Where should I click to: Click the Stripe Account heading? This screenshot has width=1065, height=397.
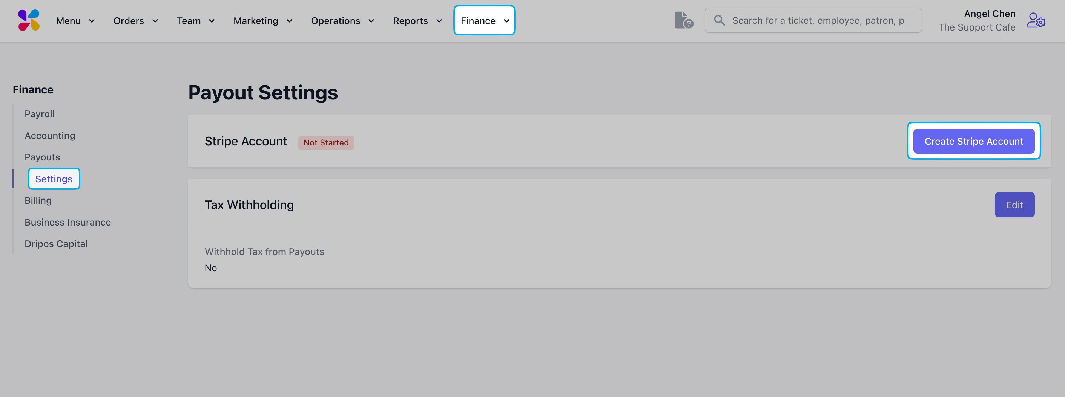point(246,141)
